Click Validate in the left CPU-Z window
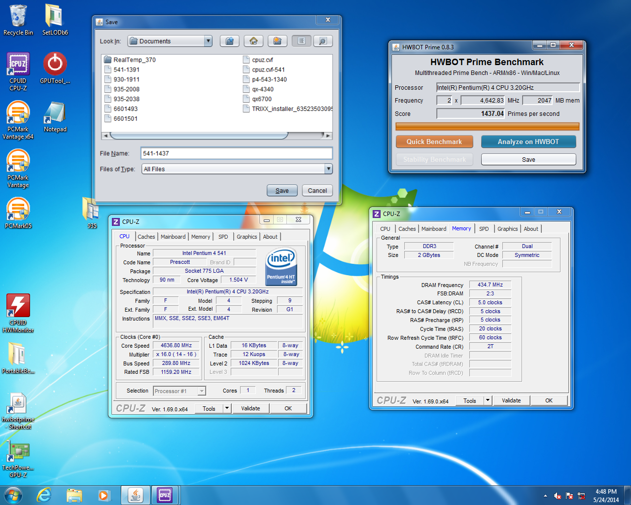 tap(250, 408)
